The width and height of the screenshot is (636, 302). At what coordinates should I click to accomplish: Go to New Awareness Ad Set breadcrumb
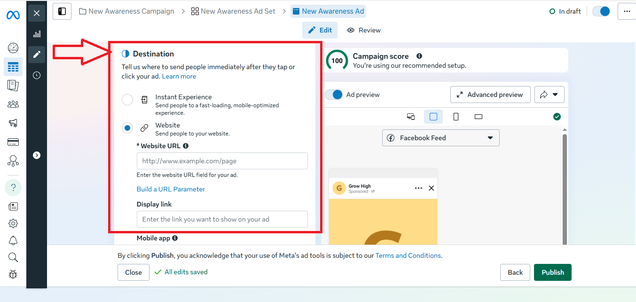[x=233, y=11]
